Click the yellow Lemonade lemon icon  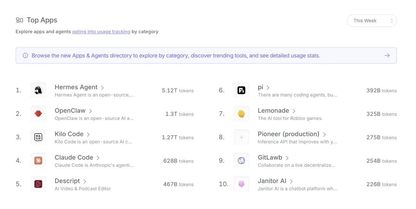click(241, 114)
